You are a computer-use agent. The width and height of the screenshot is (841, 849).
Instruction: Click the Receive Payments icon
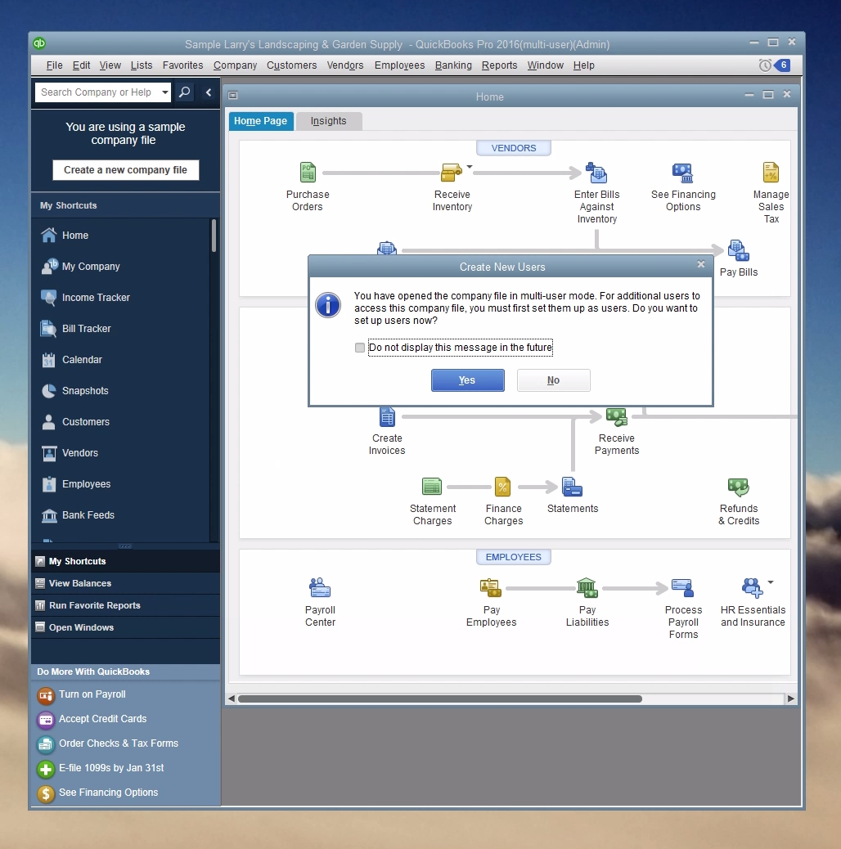tap(616, 417)
